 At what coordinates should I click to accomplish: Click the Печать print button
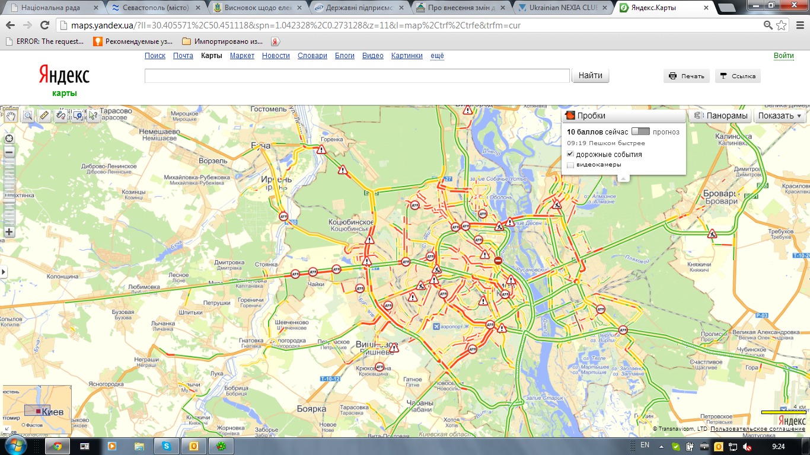(687, 76)
